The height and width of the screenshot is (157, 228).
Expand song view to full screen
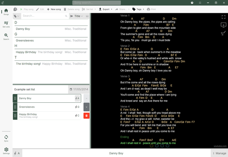(223, 17)
